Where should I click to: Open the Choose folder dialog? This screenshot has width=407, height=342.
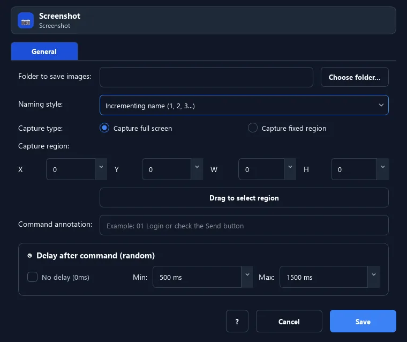[355, 77]
